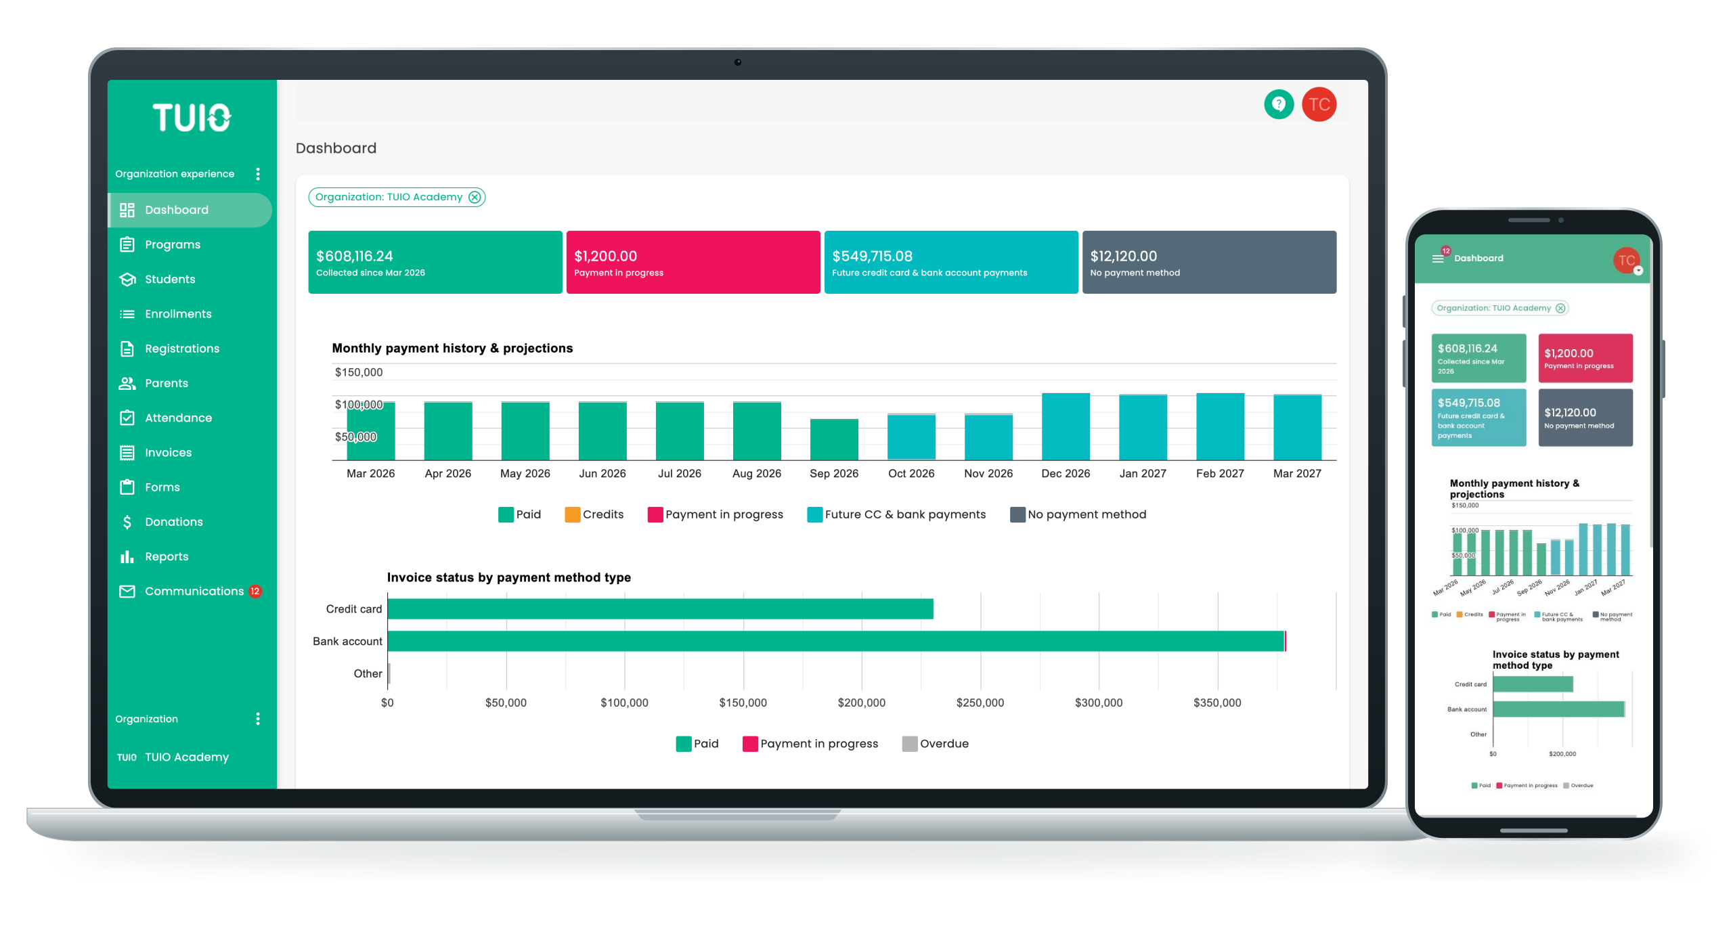Click the Parents people icon
The height and width of the screenshot is (934, 1733).
tap(127, 383)
